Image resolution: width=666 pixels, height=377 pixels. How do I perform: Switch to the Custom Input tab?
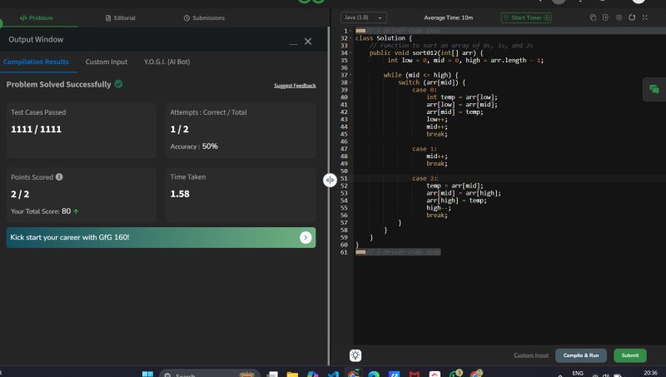point(107,62)
